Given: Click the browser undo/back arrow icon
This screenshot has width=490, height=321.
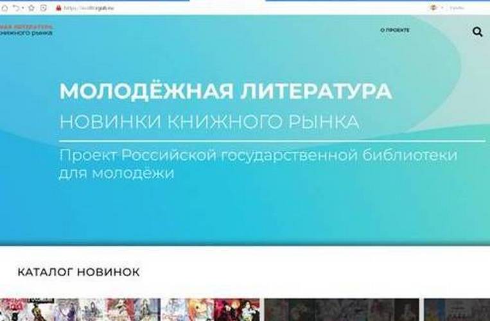Looking at the screenshot, I should tap(16, 8).
